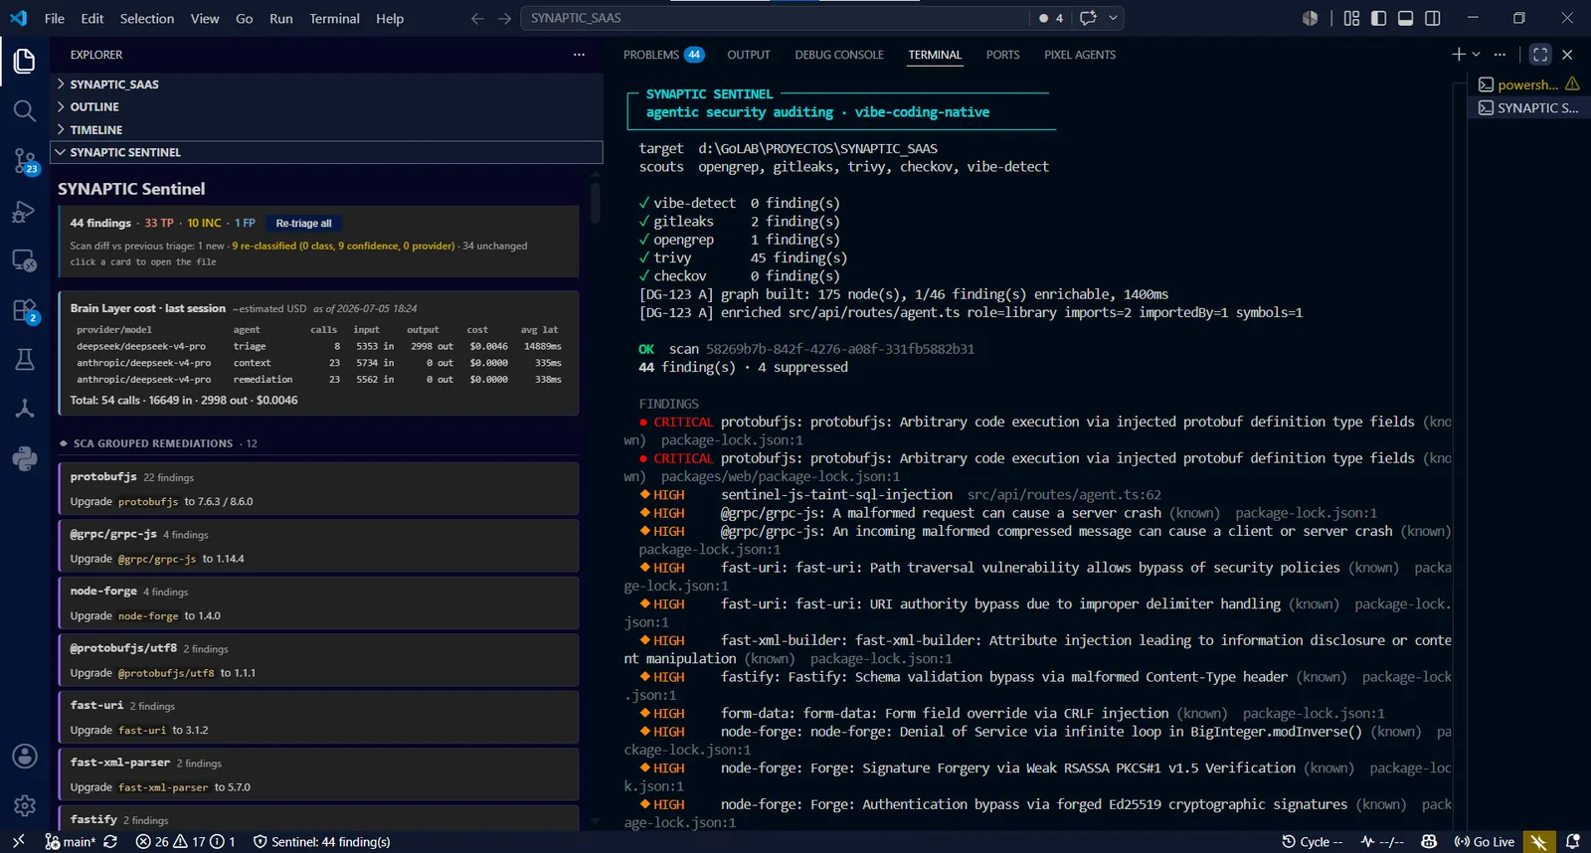
Task: Expand the TIMELINE section
Action: click(x=327, y=129)
